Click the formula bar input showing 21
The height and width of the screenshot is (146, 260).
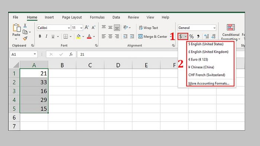pyautogui.click(x=127, y=54)
